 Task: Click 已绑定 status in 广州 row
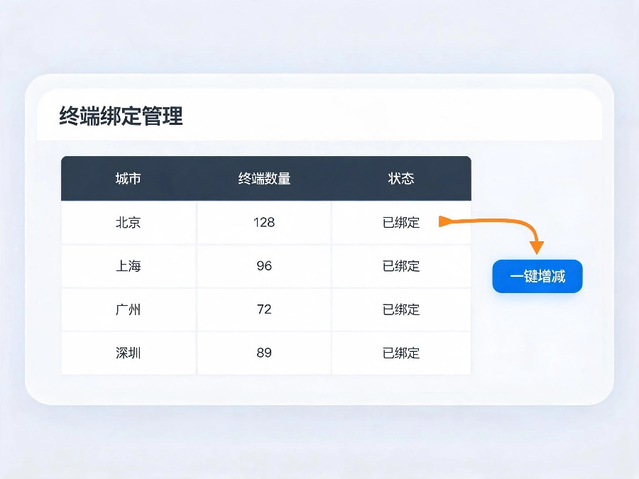coord(401,309)
